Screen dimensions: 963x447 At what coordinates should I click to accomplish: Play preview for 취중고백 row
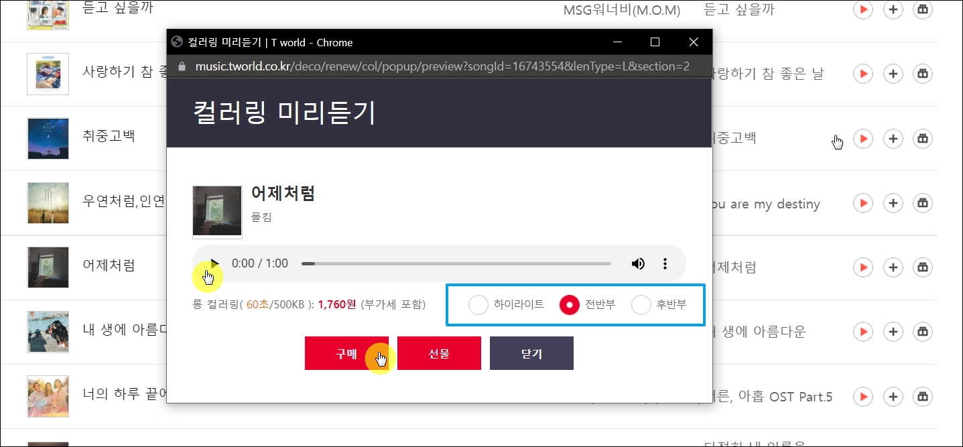863,139
